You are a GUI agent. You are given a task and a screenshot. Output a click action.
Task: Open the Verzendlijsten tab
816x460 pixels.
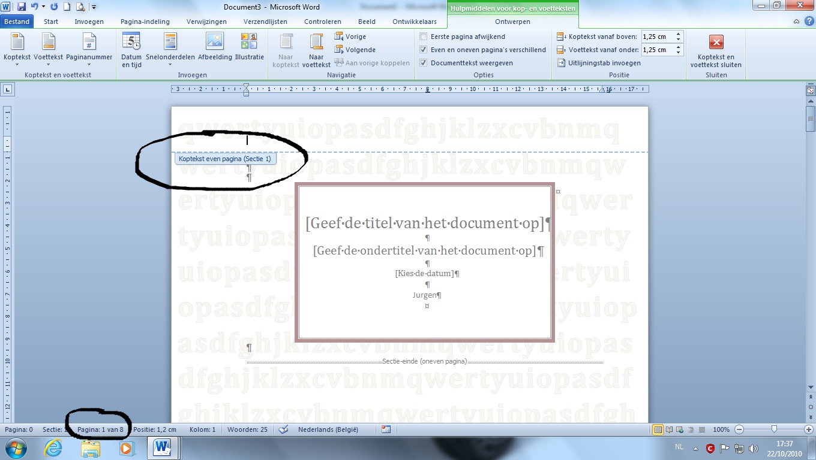point(265,22)
